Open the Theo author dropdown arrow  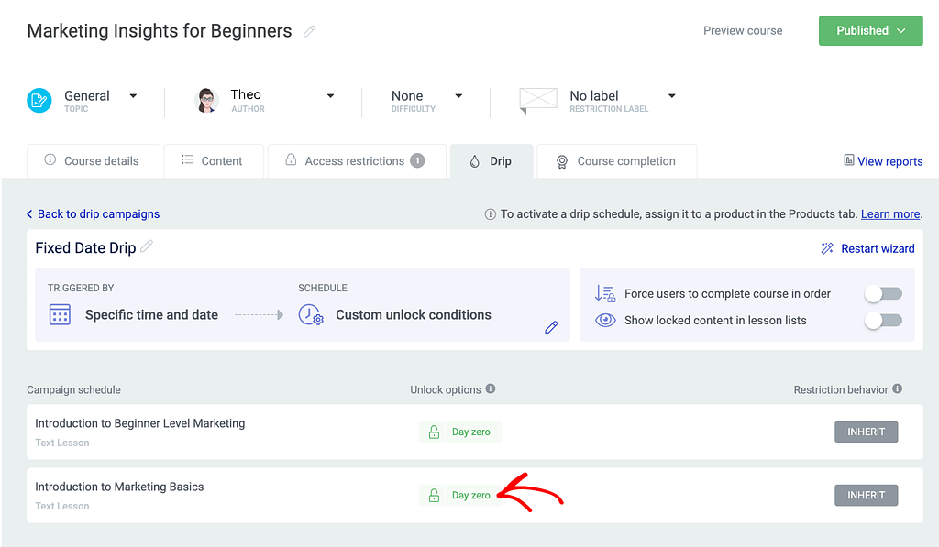click(x=330, y=96)
